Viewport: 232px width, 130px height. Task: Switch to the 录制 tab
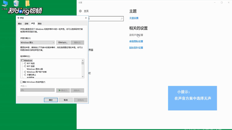pos(26,24)
